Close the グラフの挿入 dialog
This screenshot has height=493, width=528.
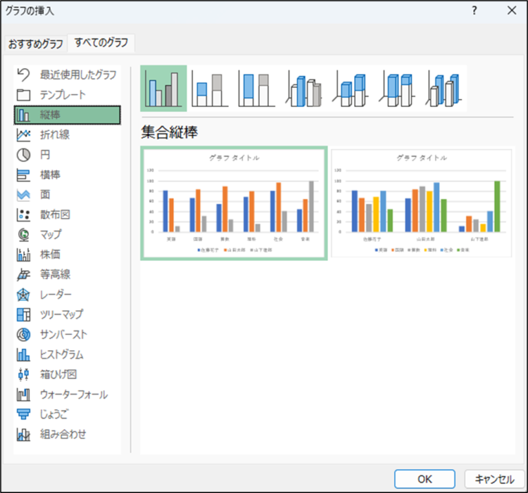point(511,11)
